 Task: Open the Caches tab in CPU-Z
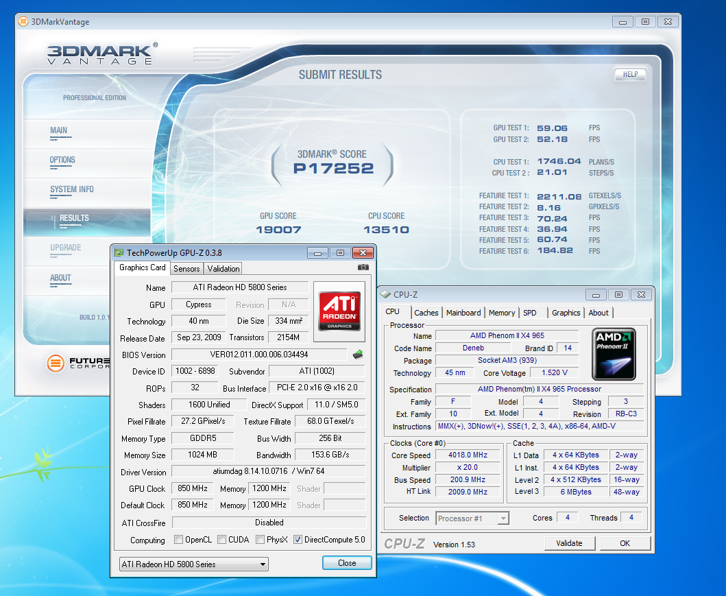(426, 313)
